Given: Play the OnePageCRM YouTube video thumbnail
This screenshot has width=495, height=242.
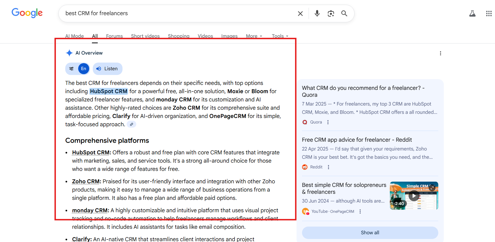Looking at the screenshot, I should pos(414,196).
